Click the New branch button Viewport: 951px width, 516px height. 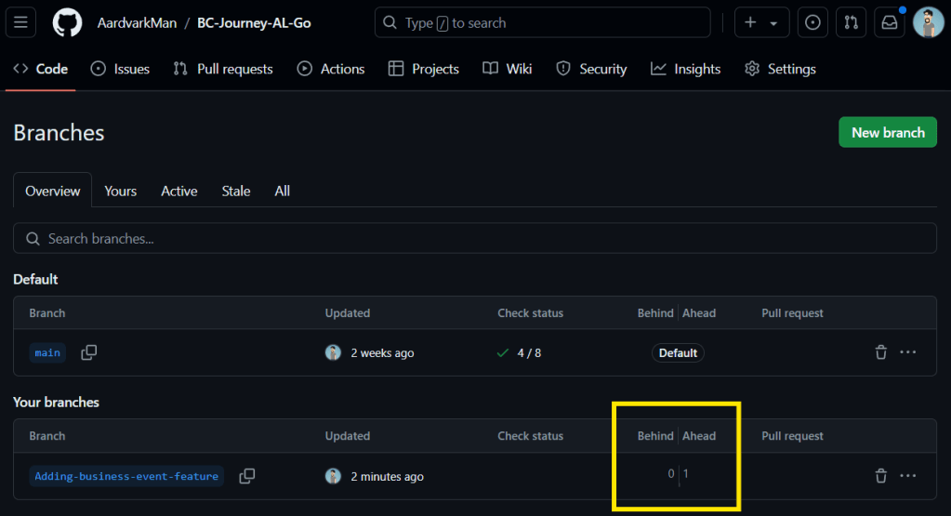click(887, 132)
